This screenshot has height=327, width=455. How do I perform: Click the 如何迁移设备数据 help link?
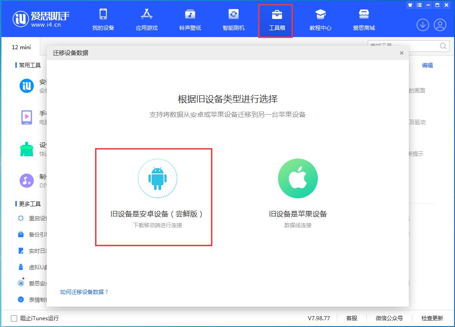coord(85,292)
